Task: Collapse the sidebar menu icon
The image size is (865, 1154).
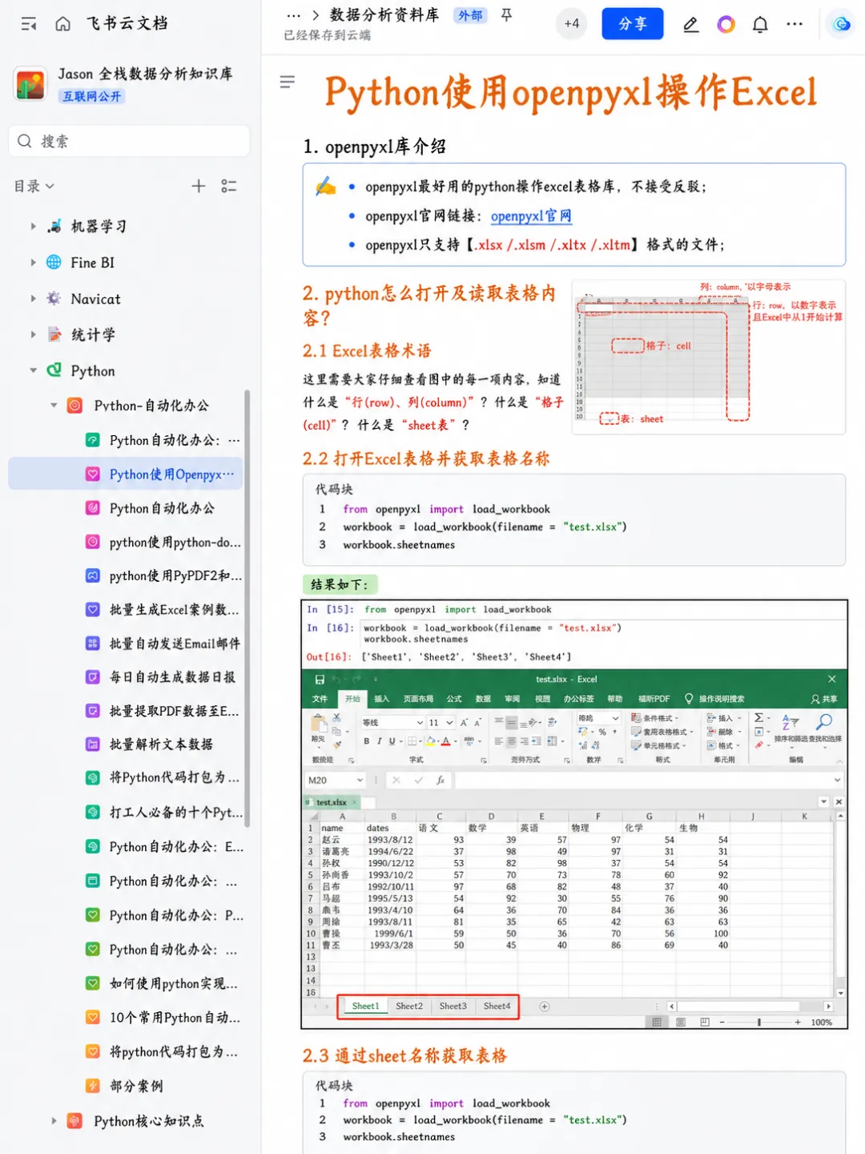Action: (29, 24)
